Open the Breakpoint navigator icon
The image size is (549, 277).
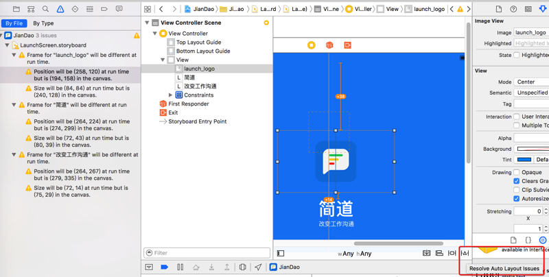[104, 9]
